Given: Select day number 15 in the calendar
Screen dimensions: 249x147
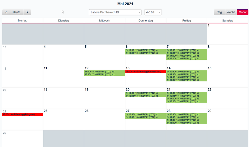Looking at the screenshot, I should pos(209,68).
